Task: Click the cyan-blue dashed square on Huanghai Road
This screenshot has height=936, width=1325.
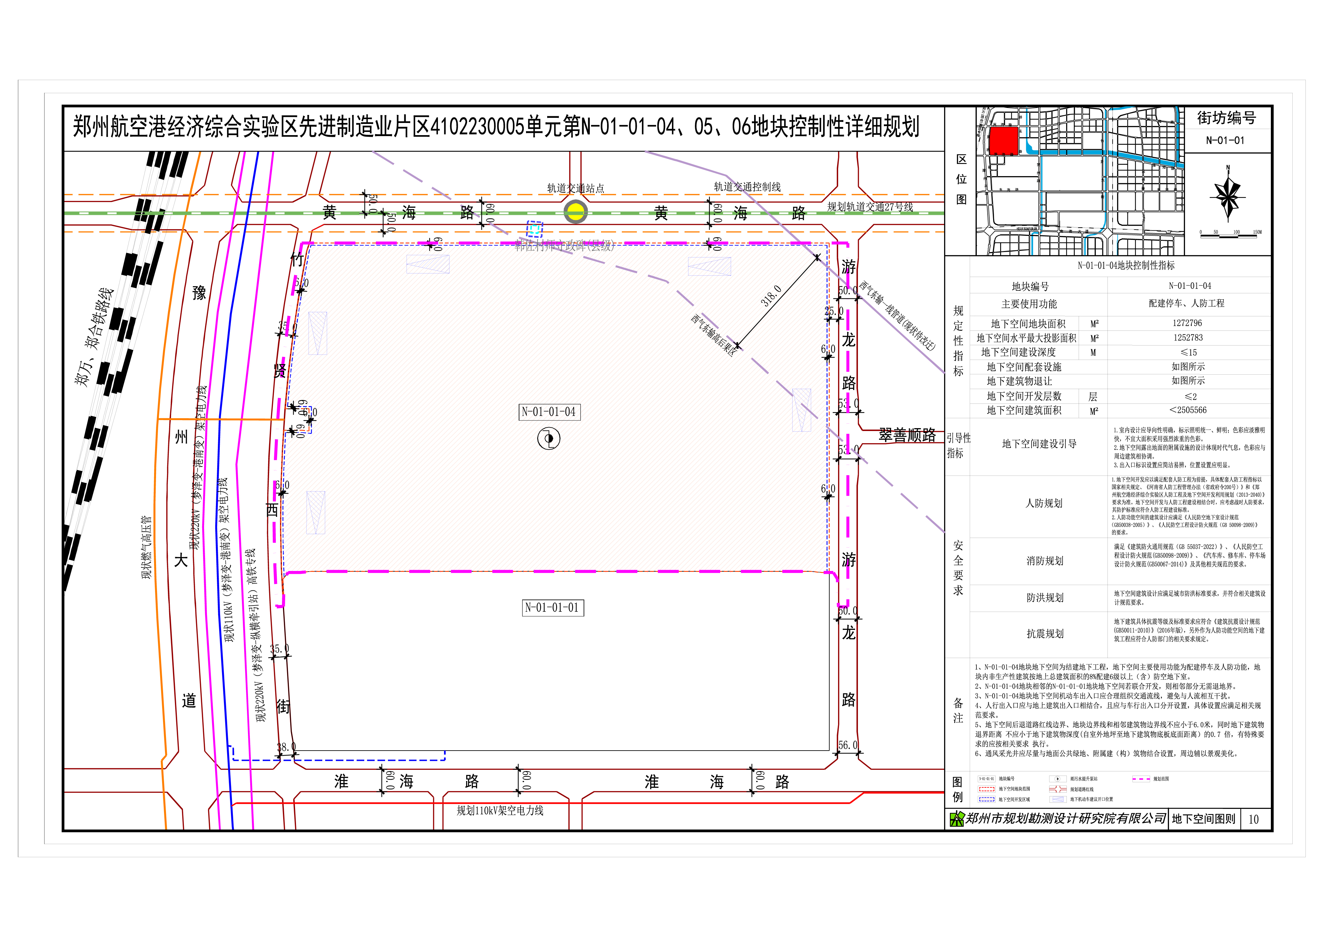Action: pyautogui.click(x=534, y=230)
